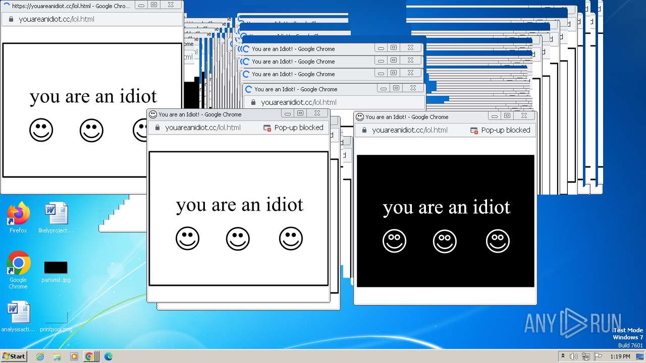Click the lock icon in black page window
The height and width of the screenshot is (363, 646).
click(x=364, y=130)
